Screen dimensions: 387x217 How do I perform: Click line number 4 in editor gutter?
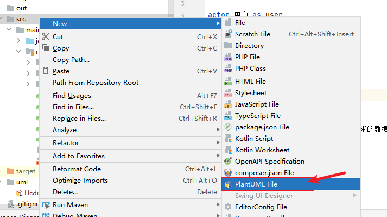point(182,15)
